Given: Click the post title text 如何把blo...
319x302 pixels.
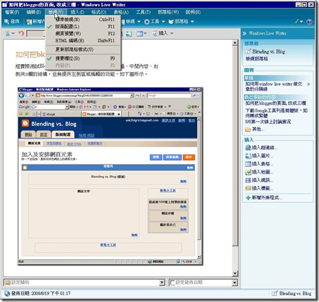Looking at the screenshot, I should 30,55.
